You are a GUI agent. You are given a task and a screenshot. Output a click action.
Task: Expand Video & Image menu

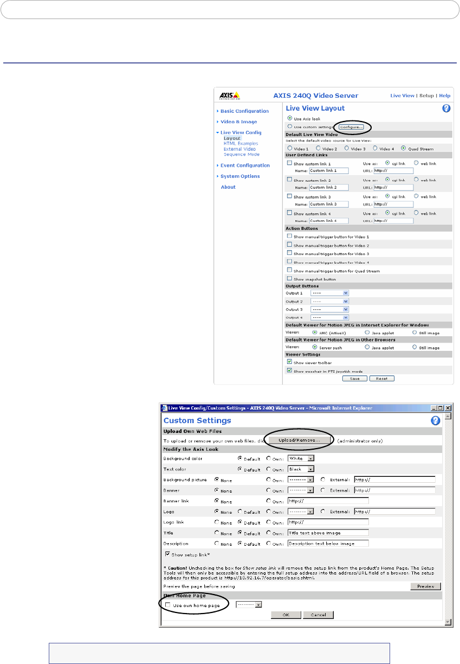click(238, 122)
